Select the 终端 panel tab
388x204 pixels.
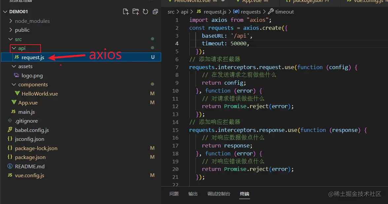(x=244, y=194)
